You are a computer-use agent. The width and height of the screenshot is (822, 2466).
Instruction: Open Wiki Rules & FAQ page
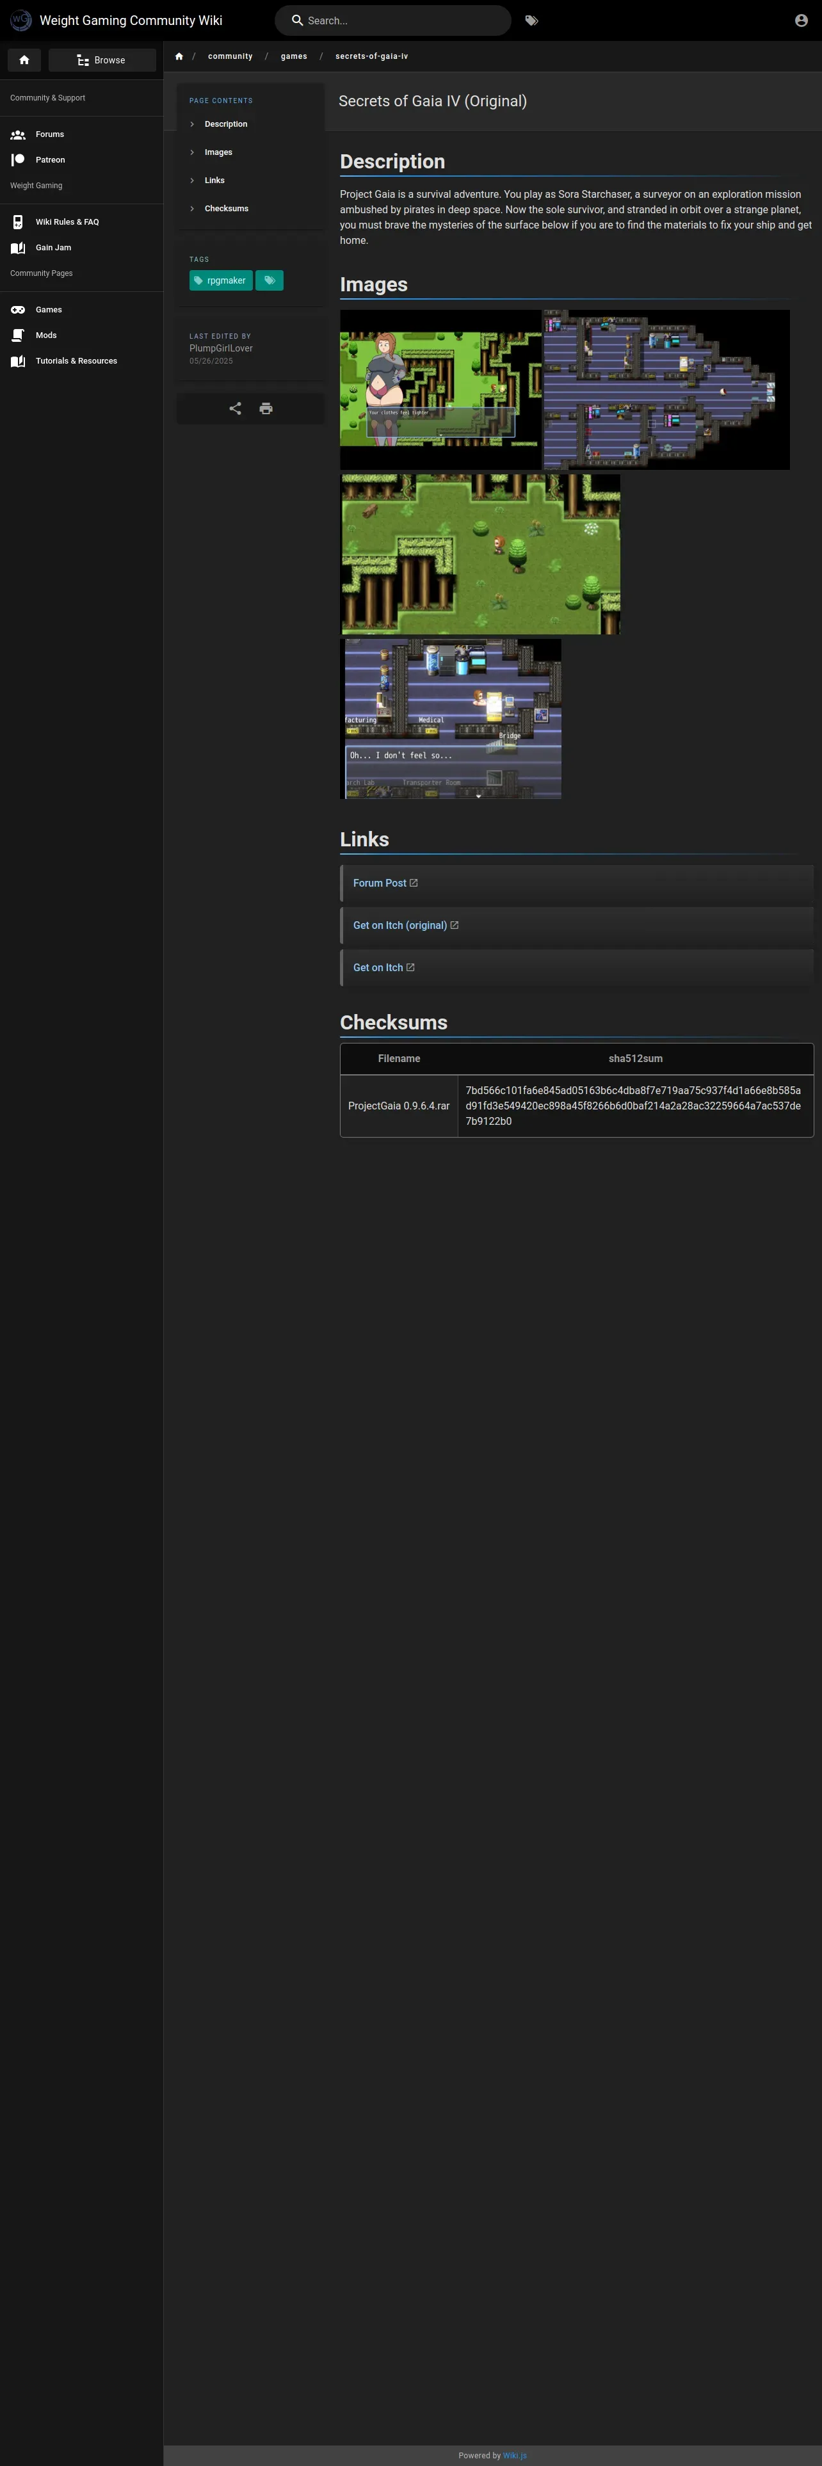(x=67, y=222)
